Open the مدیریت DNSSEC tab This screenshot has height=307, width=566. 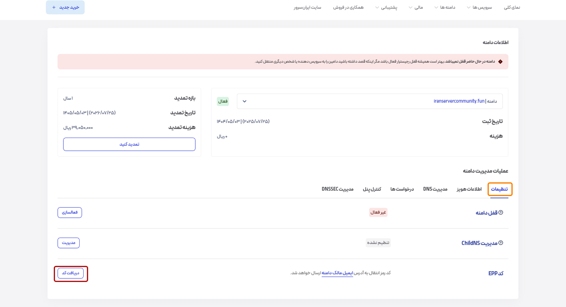pos(338,188)
